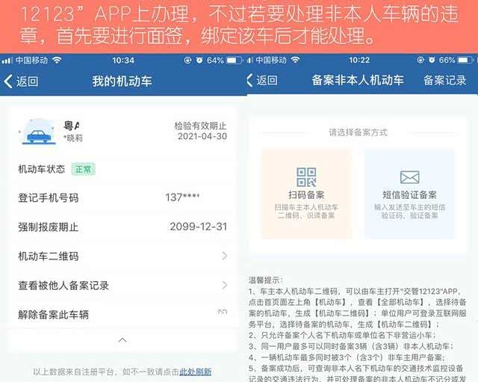Tap the 检验有效期止 date 2021-04-30
The height and width of the screenshot is (382, 478).
202,137
